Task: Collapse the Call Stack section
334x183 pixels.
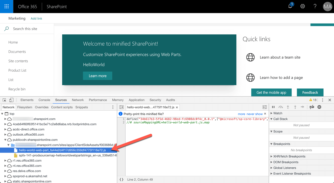Action: 271,119
